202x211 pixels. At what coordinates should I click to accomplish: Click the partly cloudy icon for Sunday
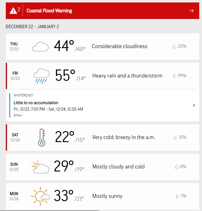click(x=40, y=167)
